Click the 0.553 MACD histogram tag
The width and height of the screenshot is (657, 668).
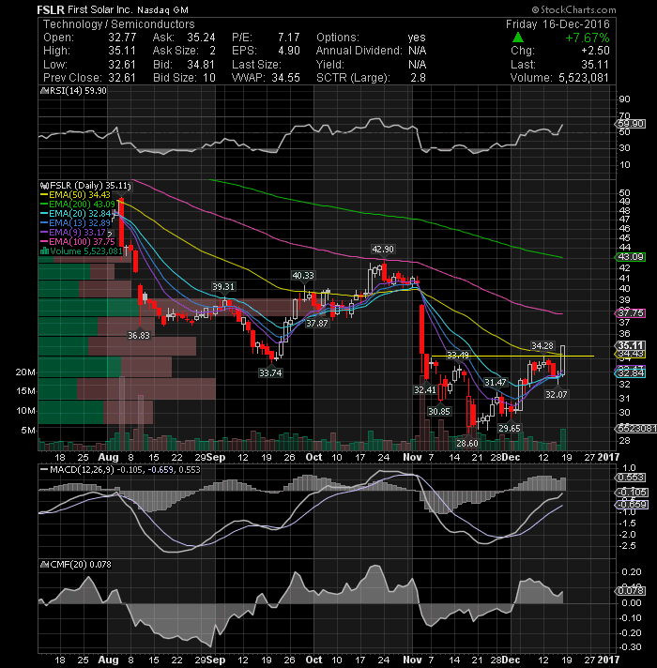pos(631,478)
